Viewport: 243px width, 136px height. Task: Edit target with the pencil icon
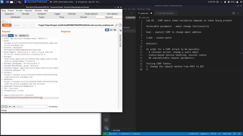click(116, 25)
